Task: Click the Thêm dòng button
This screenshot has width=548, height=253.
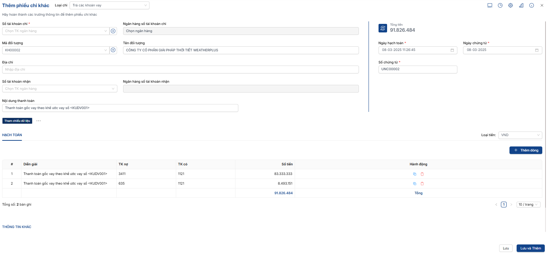Action: pos(526,150)
